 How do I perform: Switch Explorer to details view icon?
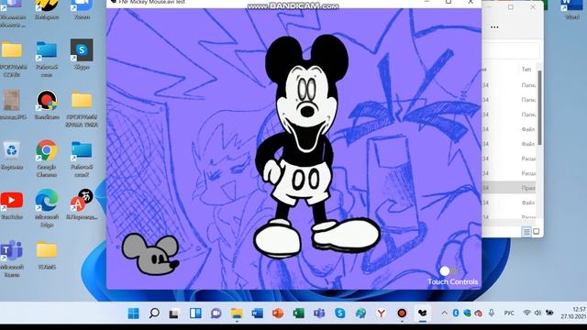526,232
